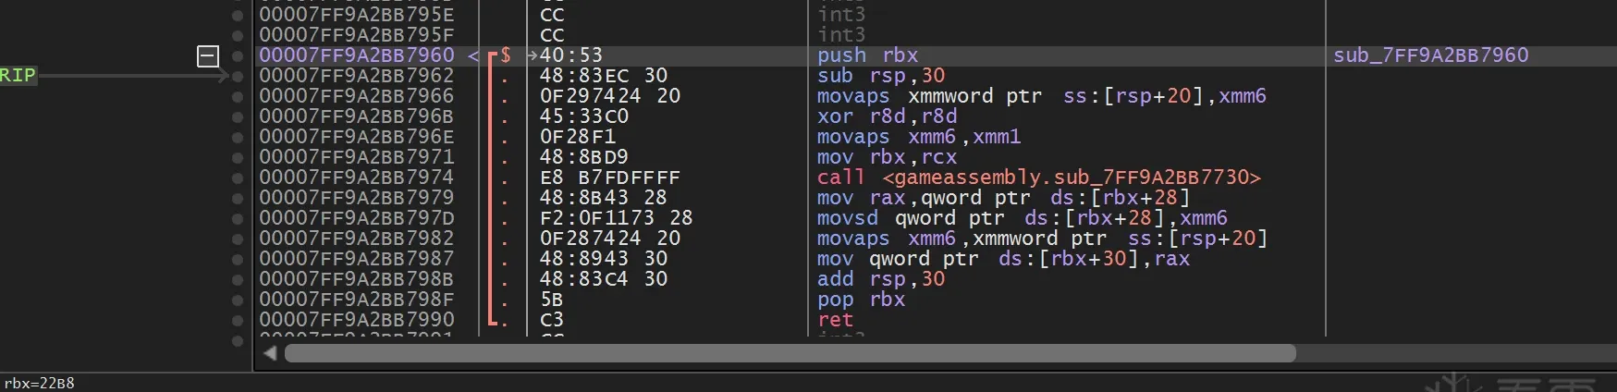Select address 00007FF9A2BB795F
The image size is (1617, 392).
pyautogui.click(x=357, y=35)
